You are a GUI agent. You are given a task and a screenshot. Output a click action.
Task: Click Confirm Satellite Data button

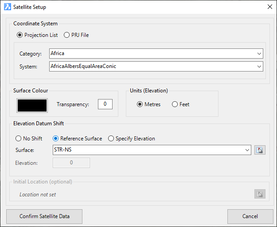point(44,216)
